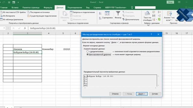Select cell containing 'Имомов'
This screenshot has height=108, width=193.
(27, 49)
